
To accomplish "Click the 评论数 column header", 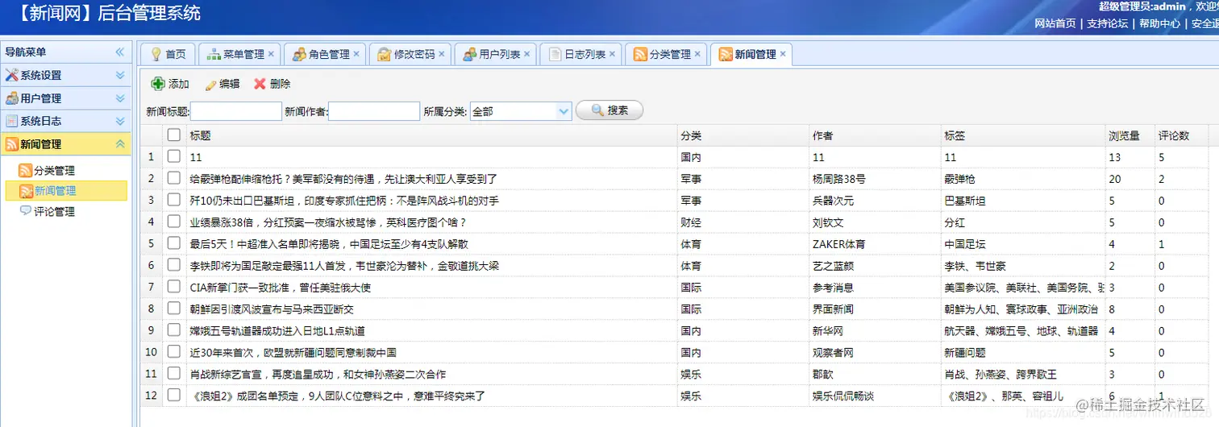I will (1181, 135).
